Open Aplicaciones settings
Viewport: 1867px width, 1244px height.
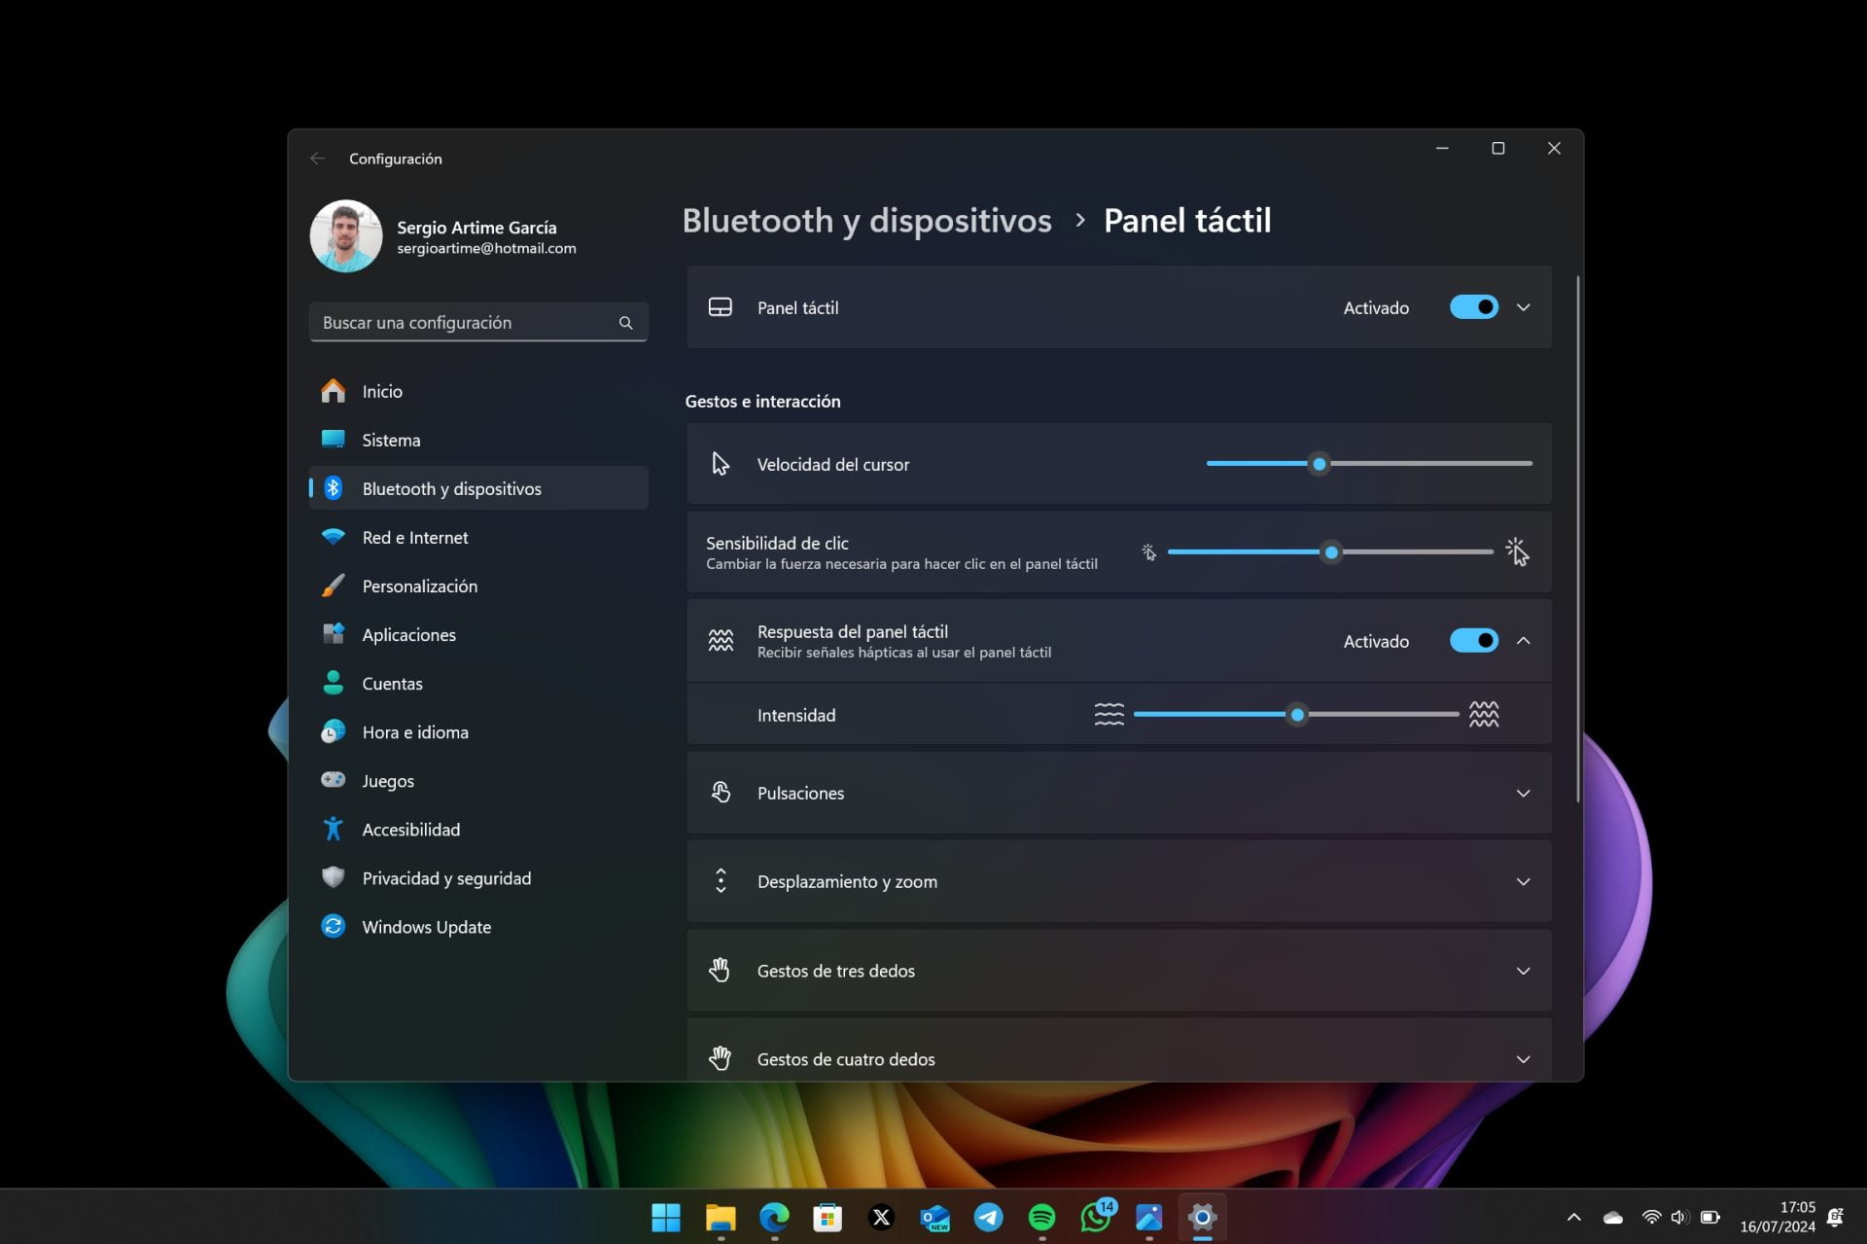pyautogui.click(x=408, y=634)
